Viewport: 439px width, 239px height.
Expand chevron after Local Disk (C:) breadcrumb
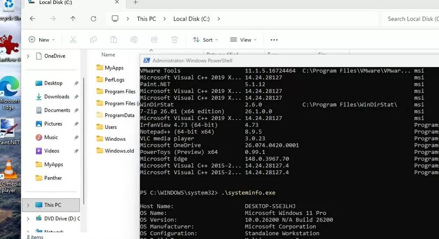219,19
